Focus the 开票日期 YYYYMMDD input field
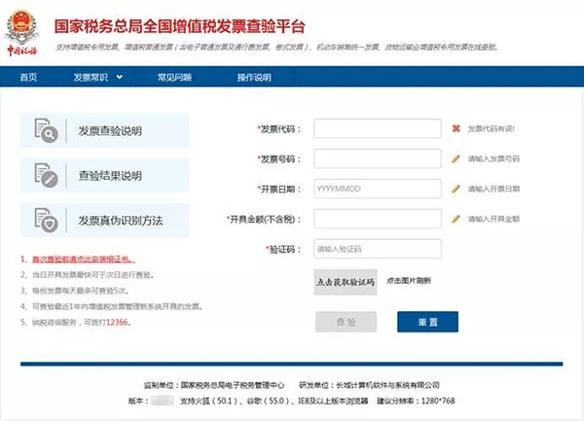 click(x=378, y=189)
